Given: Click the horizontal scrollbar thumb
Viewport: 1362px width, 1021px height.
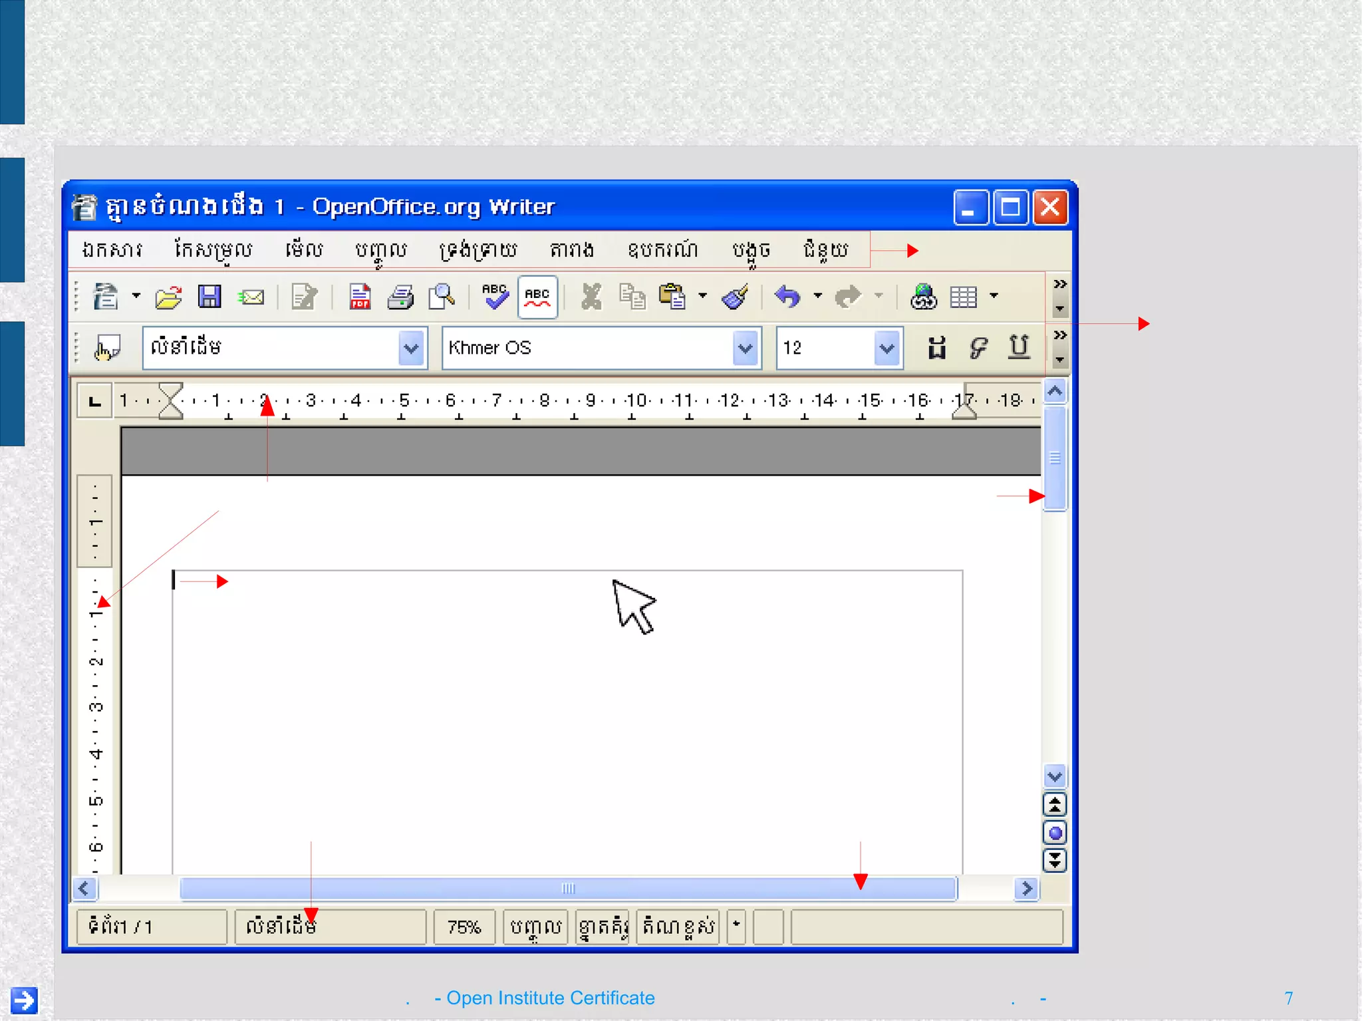Looking at the screenshot, I should click(x=568, y=889).
